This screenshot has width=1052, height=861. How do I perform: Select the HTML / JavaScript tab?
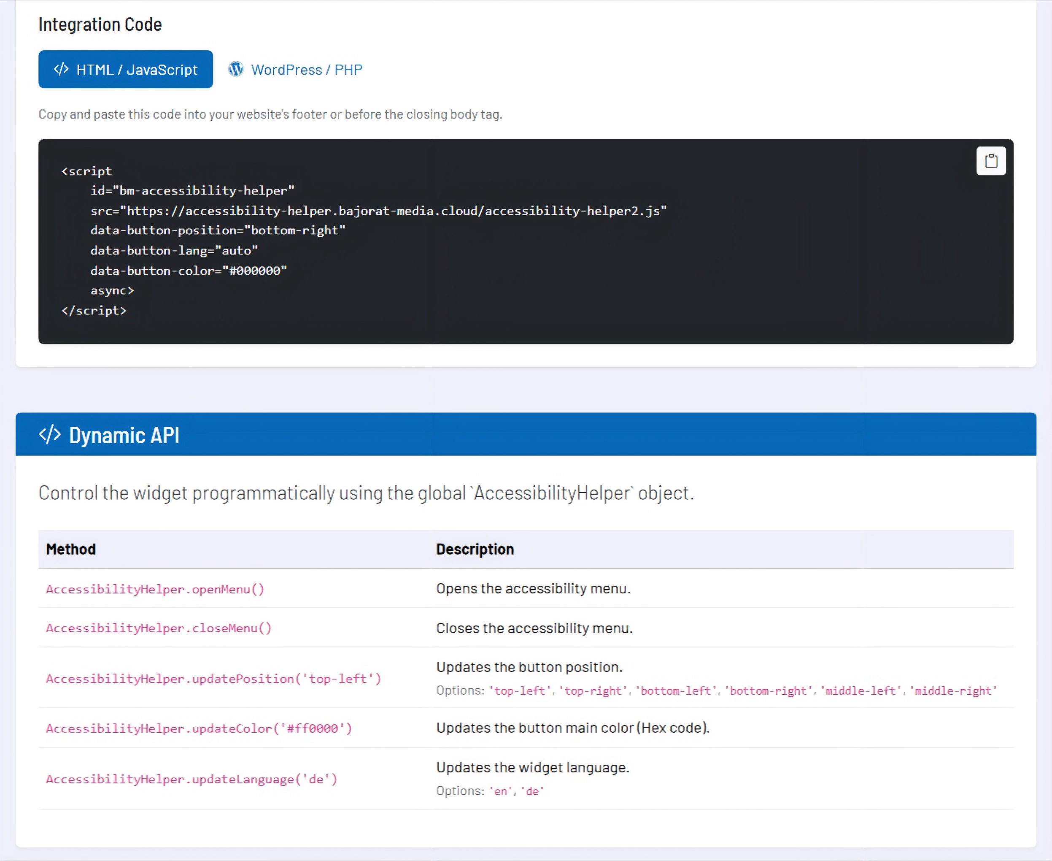pyautogui.click(x=125, y=70)
